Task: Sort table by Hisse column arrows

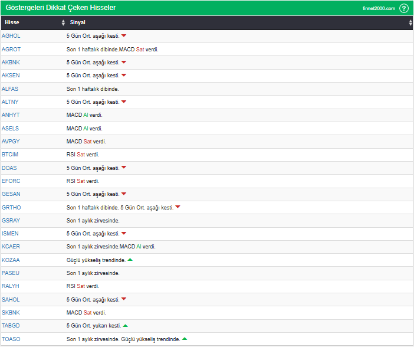Action: coord(63,22)
